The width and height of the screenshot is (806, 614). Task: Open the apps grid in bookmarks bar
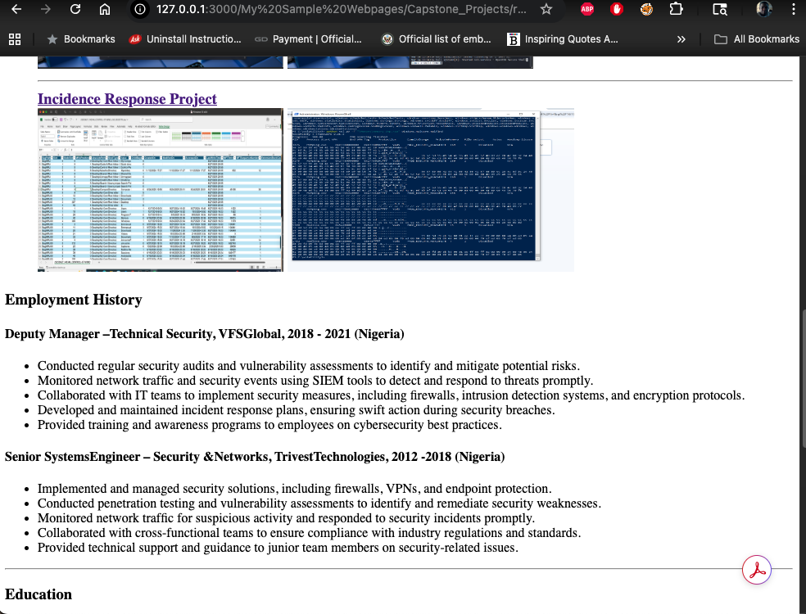(14, 38)
